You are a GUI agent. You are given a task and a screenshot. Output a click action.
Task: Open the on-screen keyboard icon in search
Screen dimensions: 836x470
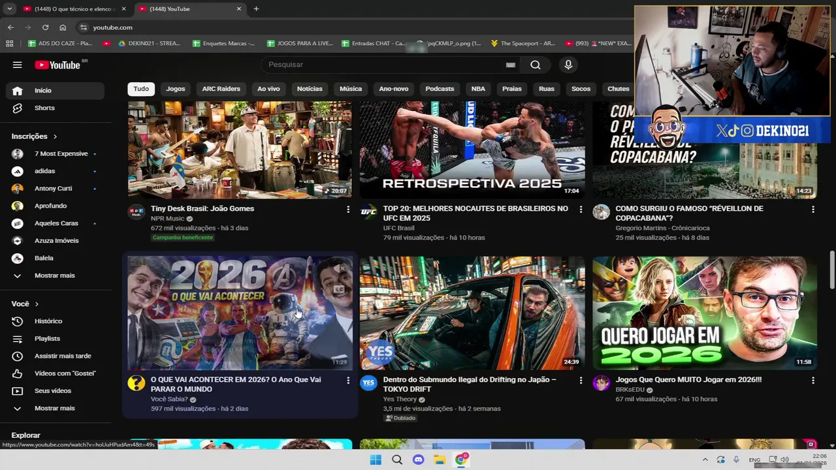coord(511,65)
